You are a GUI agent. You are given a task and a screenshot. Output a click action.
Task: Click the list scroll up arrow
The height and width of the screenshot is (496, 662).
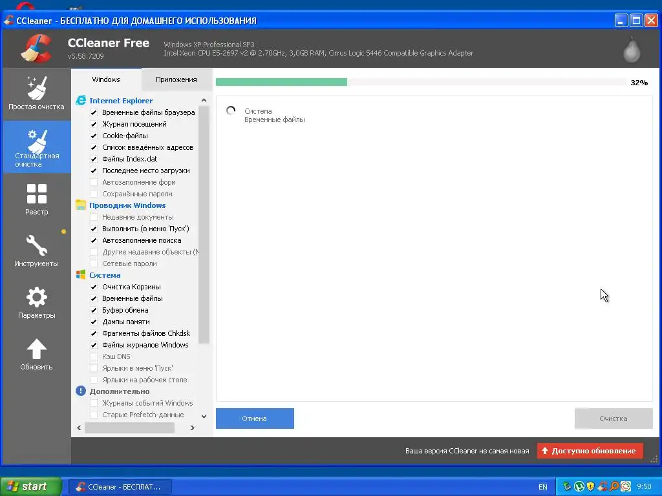(204, 100)
